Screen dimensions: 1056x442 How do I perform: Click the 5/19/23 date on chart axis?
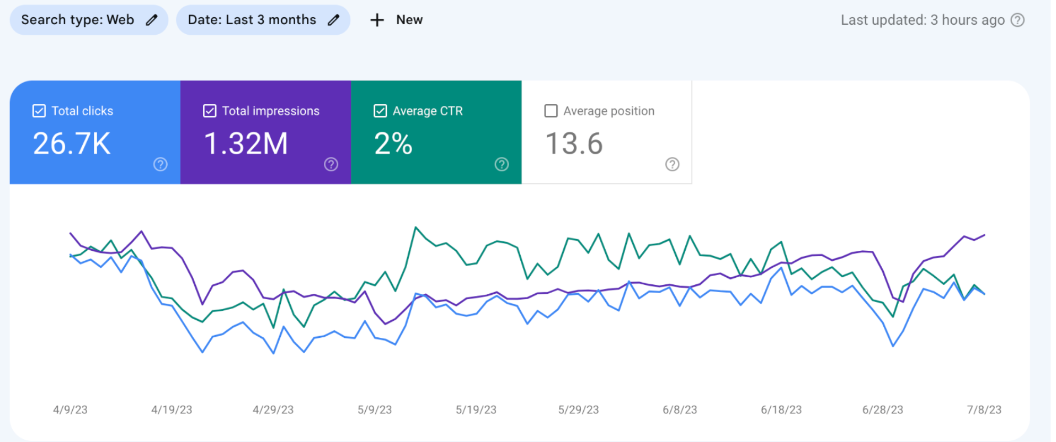point(476,410)
